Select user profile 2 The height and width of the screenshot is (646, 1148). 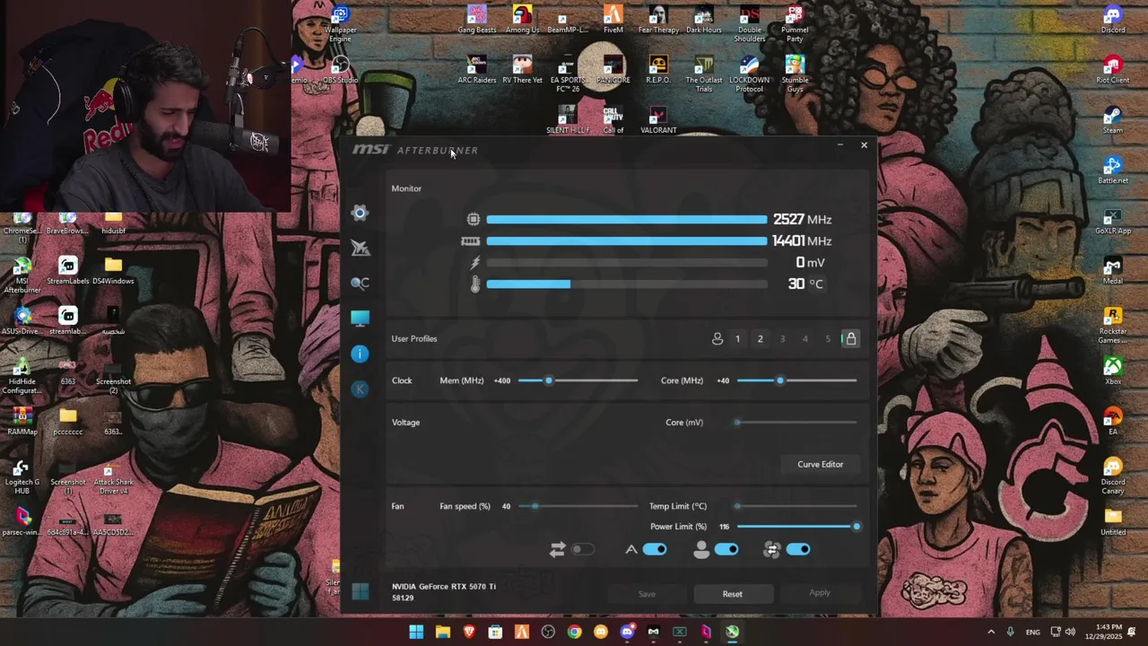(x=761, y=339)
